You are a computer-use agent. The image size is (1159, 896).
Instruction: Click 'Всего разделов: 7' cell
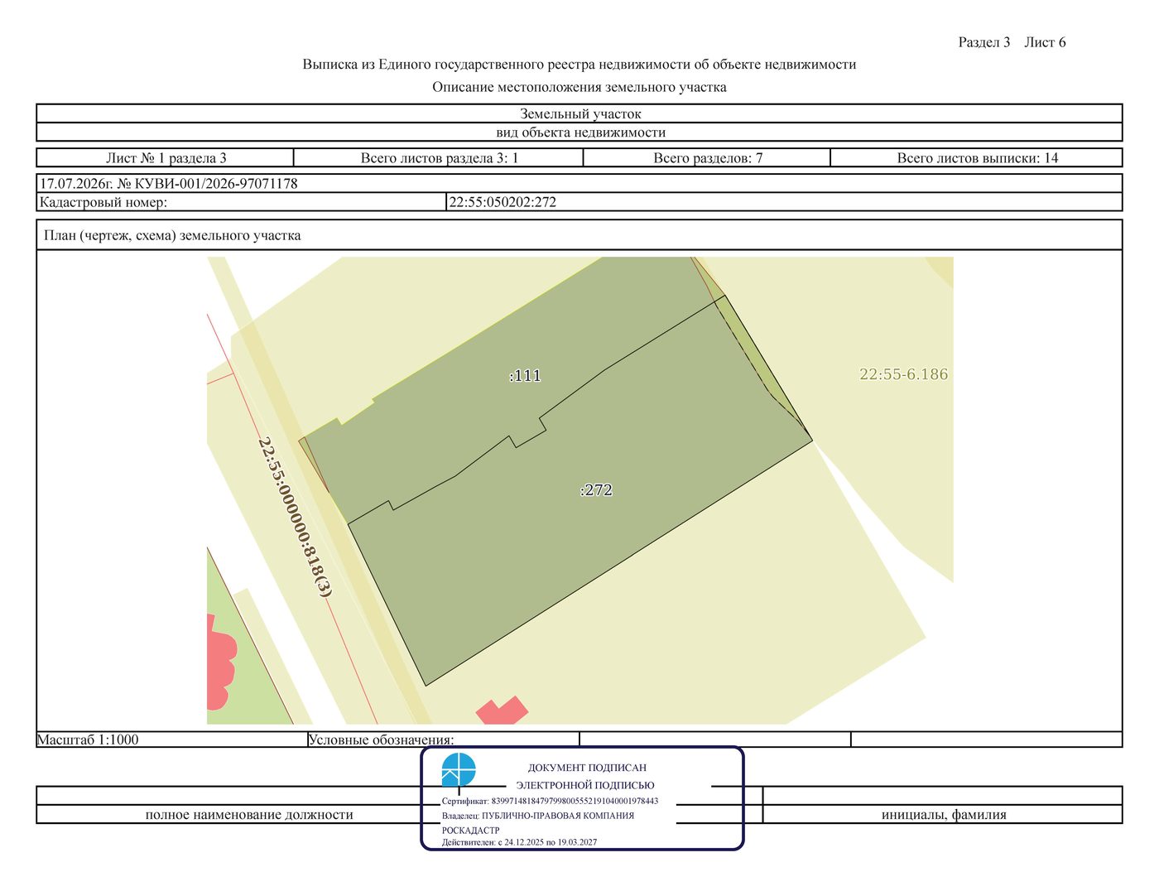pyautogui.click(x=707, y=158)
